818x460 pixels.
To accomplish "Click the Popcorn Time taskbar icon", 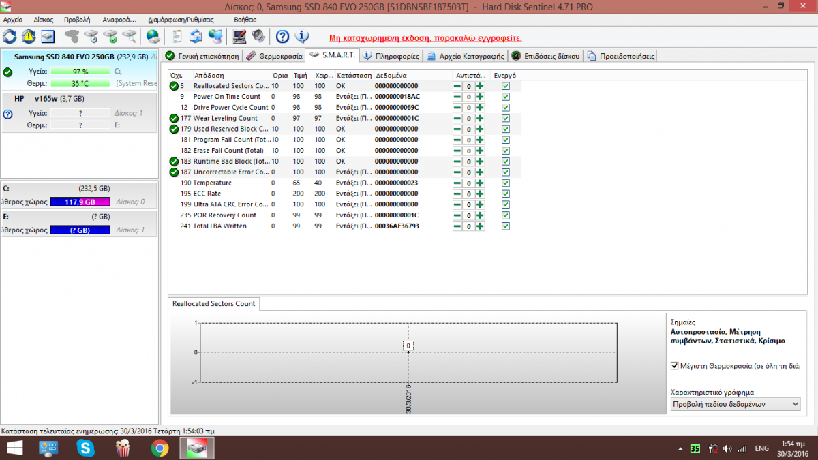I will coord(123,448).
